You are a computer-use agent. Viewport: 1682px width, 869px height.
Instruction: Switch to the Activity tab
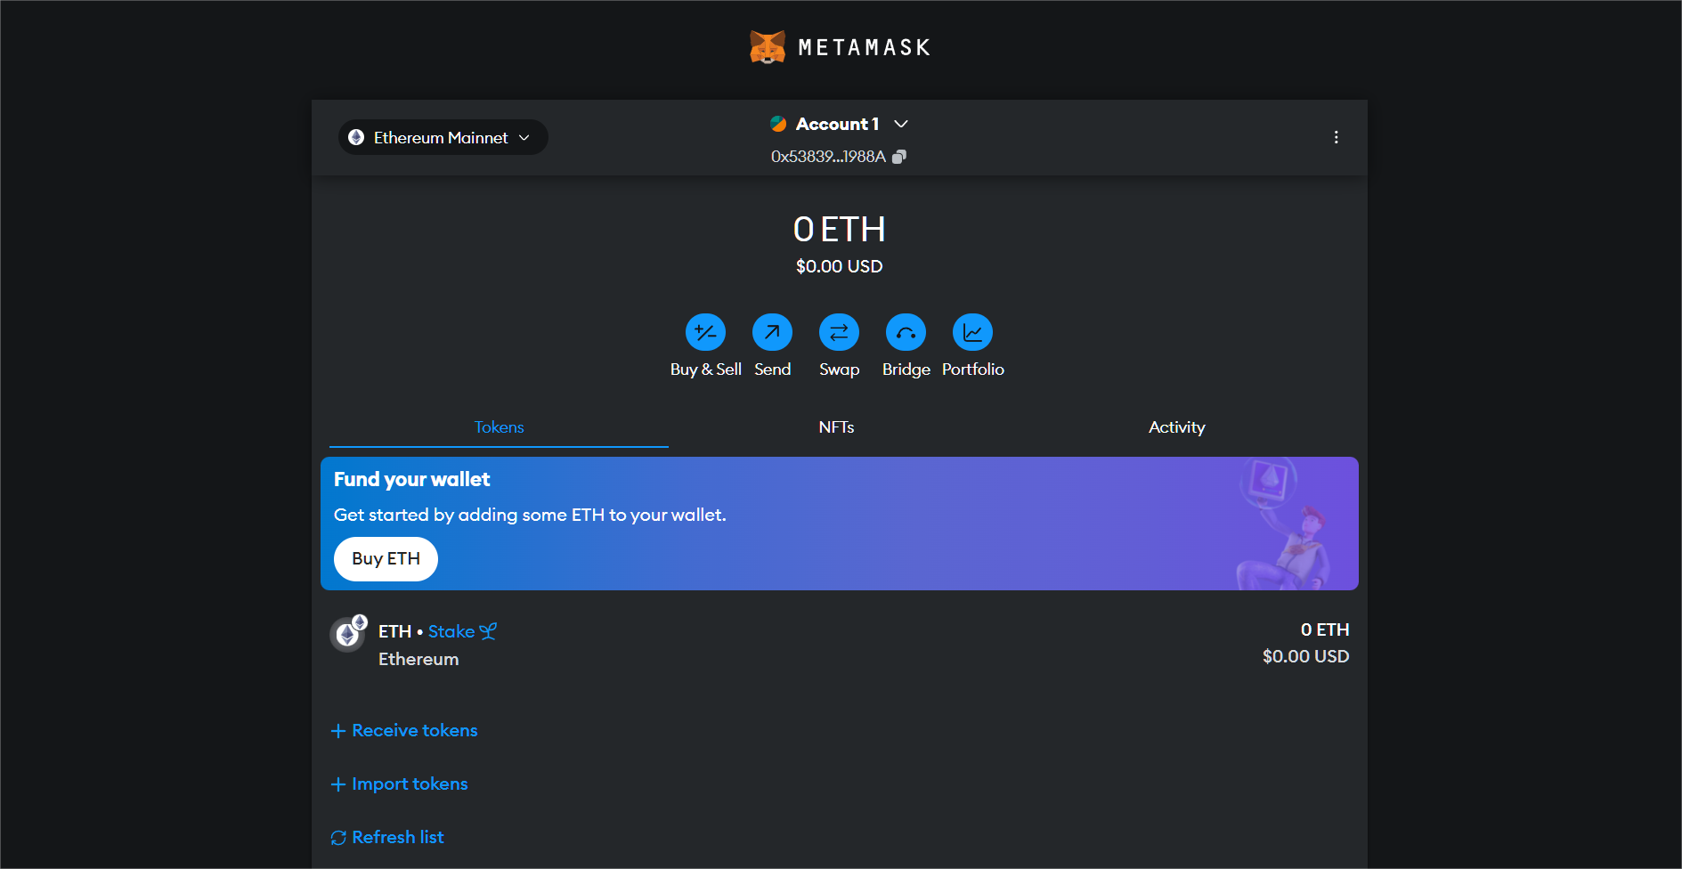(1176, 427)
